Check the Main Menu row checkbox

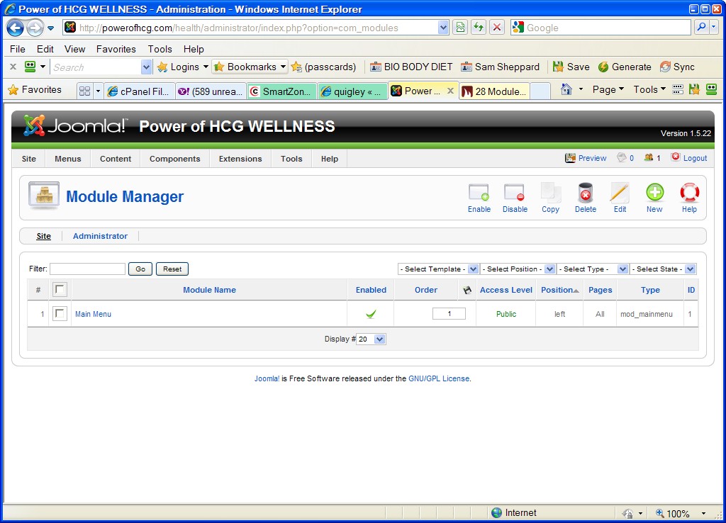pos(60,314)
